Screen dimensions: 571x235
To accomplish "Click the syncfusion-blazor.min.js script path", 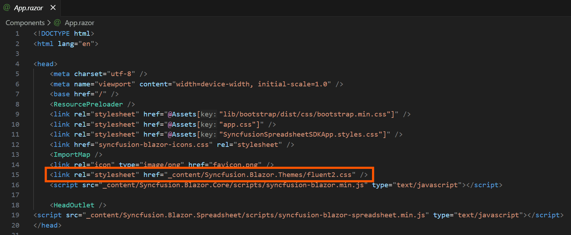I will pos(233,185).
